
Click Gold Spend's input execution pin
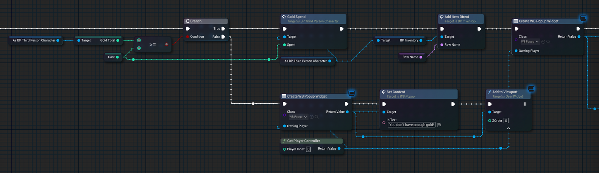point(285,29)
